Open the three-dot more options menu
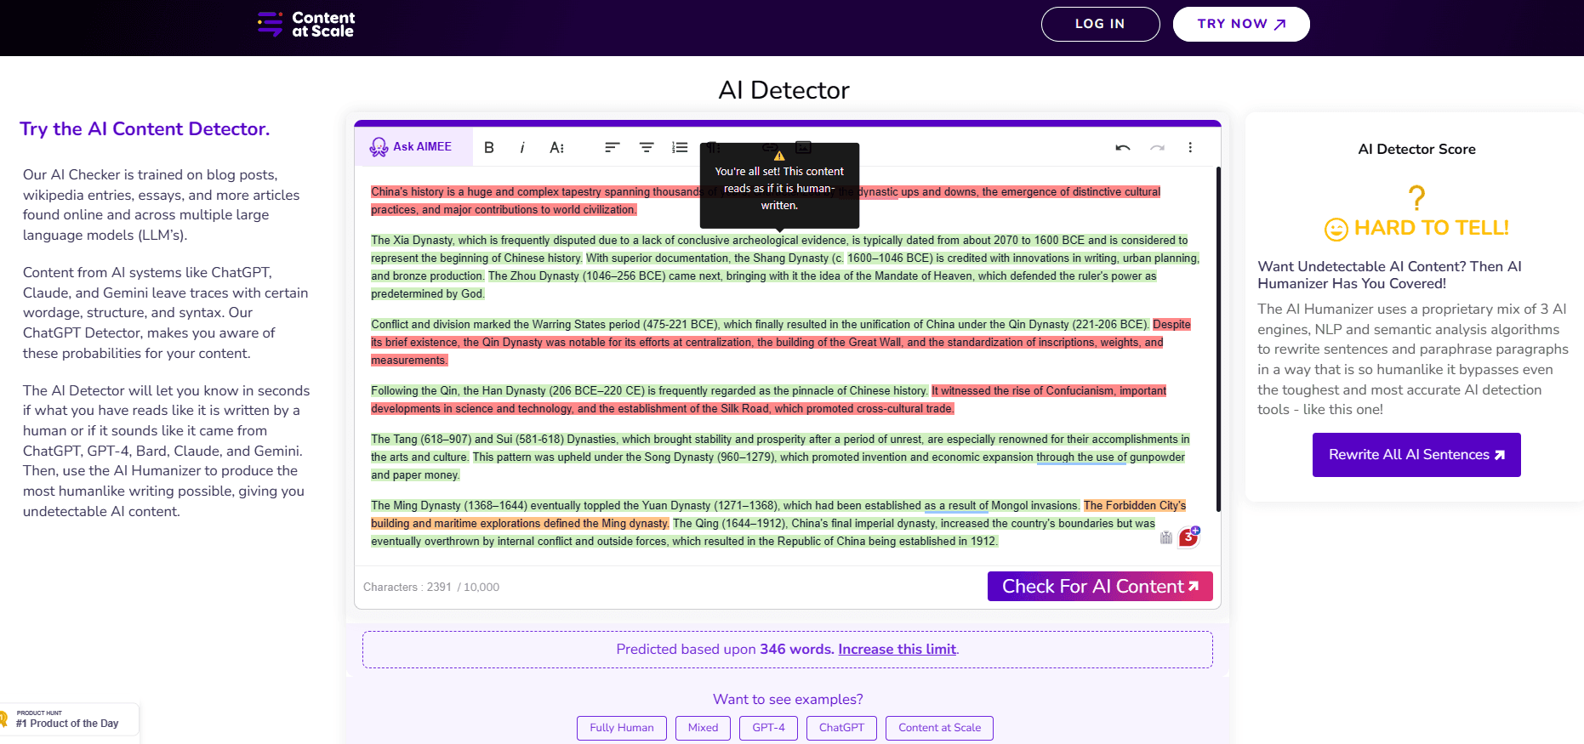The width and height of the screenshot is (1584, 744). point(1190,148)
